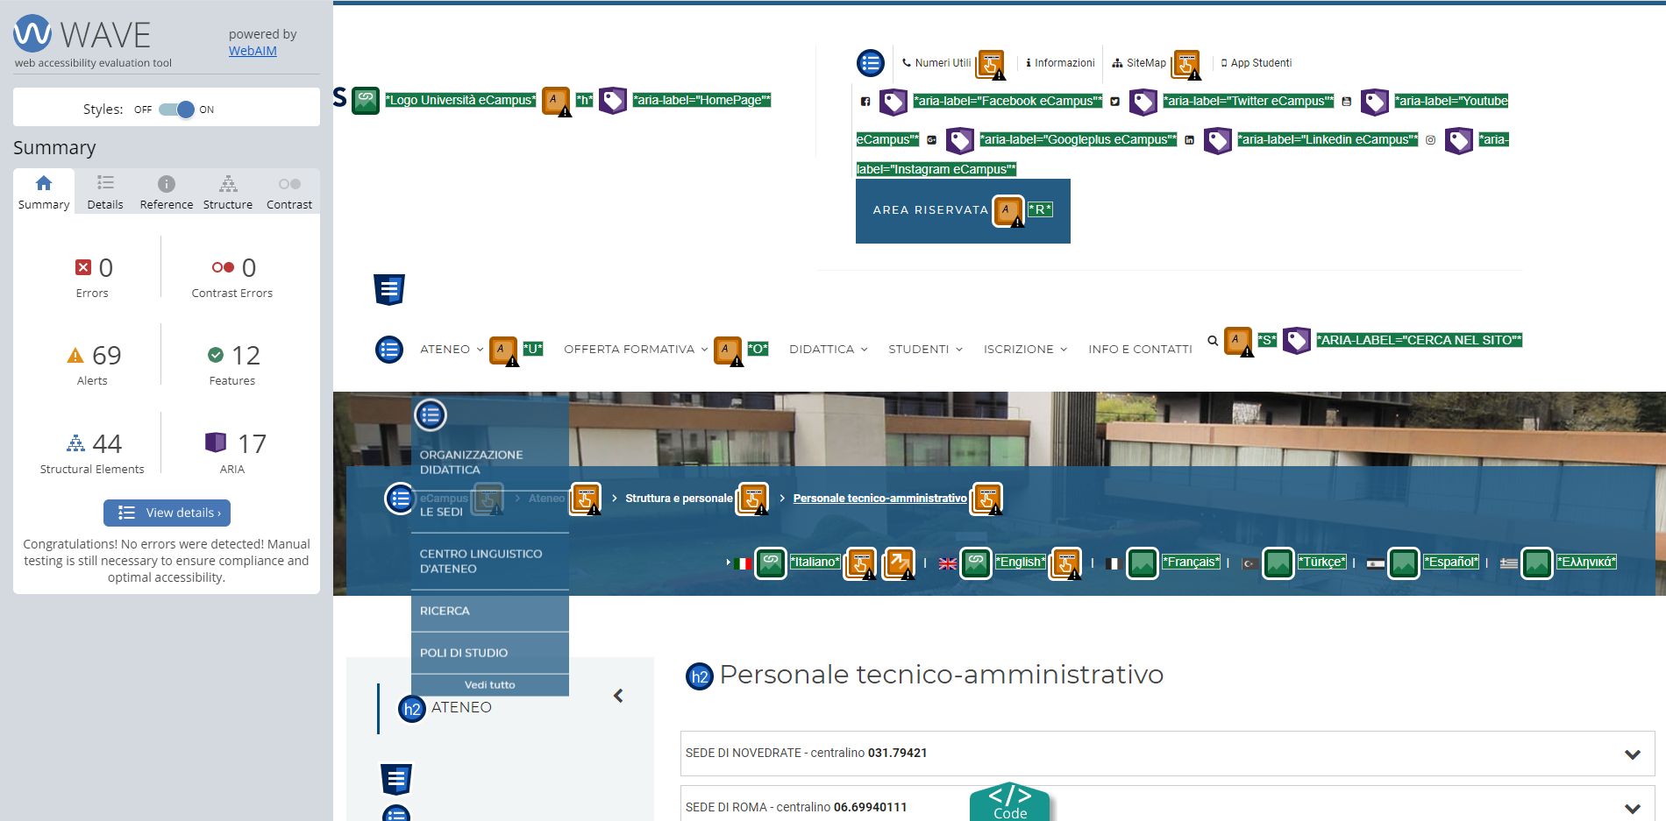Follow the WebAIM link
The width and height of the screenshot is (1666, 821).
pyautogui.click(x=253, y=51)
